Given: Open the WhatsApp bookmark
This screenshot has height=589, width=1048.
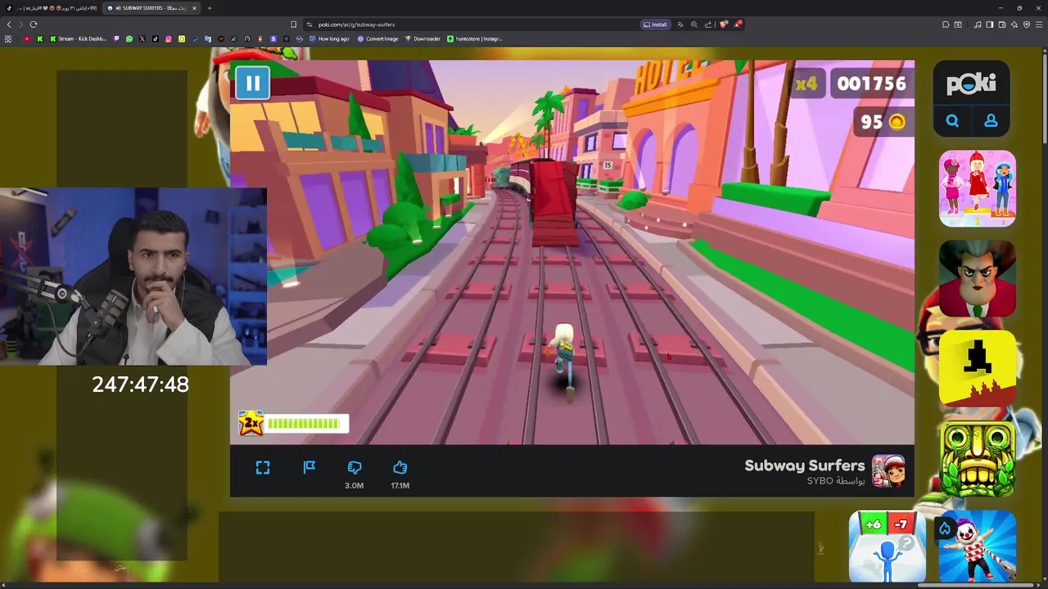Looking at the screenshot, I should (x=129, y=38).
